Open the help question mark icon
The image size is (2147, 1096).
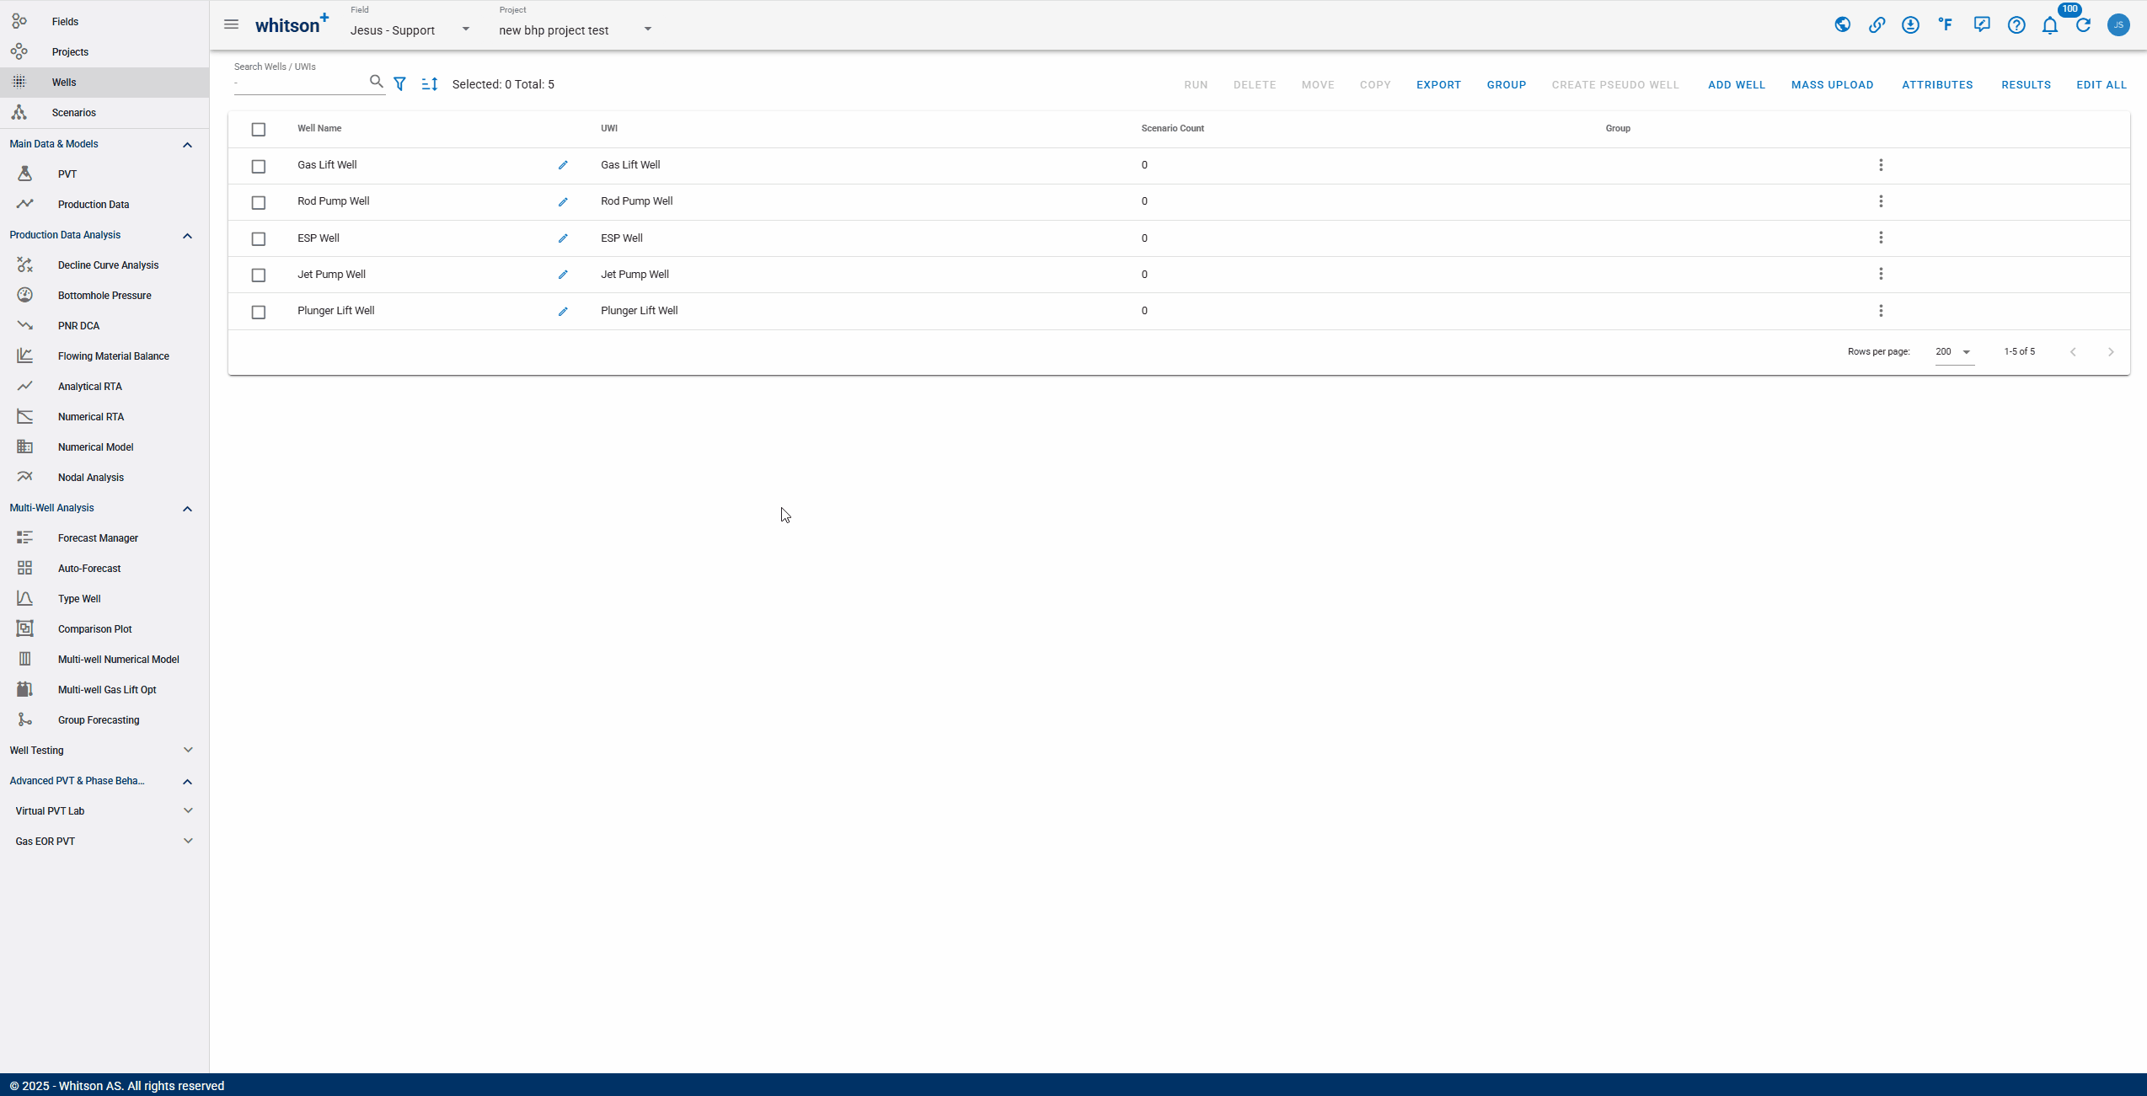coord(2016,25)
